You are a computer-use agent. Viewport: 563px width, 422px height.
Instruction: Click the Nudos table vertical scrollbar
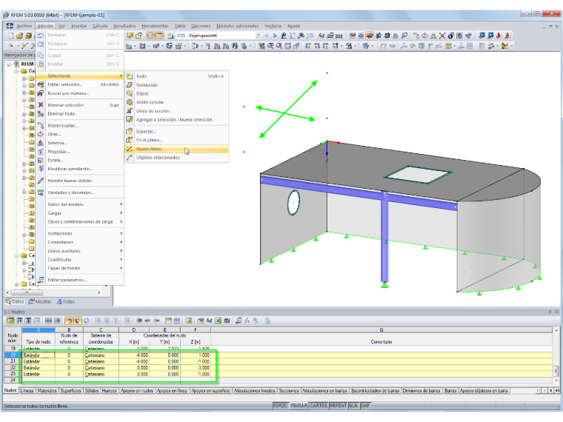point(556,355)
